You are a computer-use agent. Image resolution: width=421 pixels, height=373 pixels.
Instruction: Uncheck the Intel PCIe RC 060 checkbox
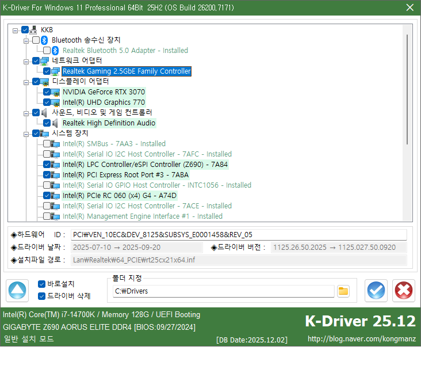47,195
